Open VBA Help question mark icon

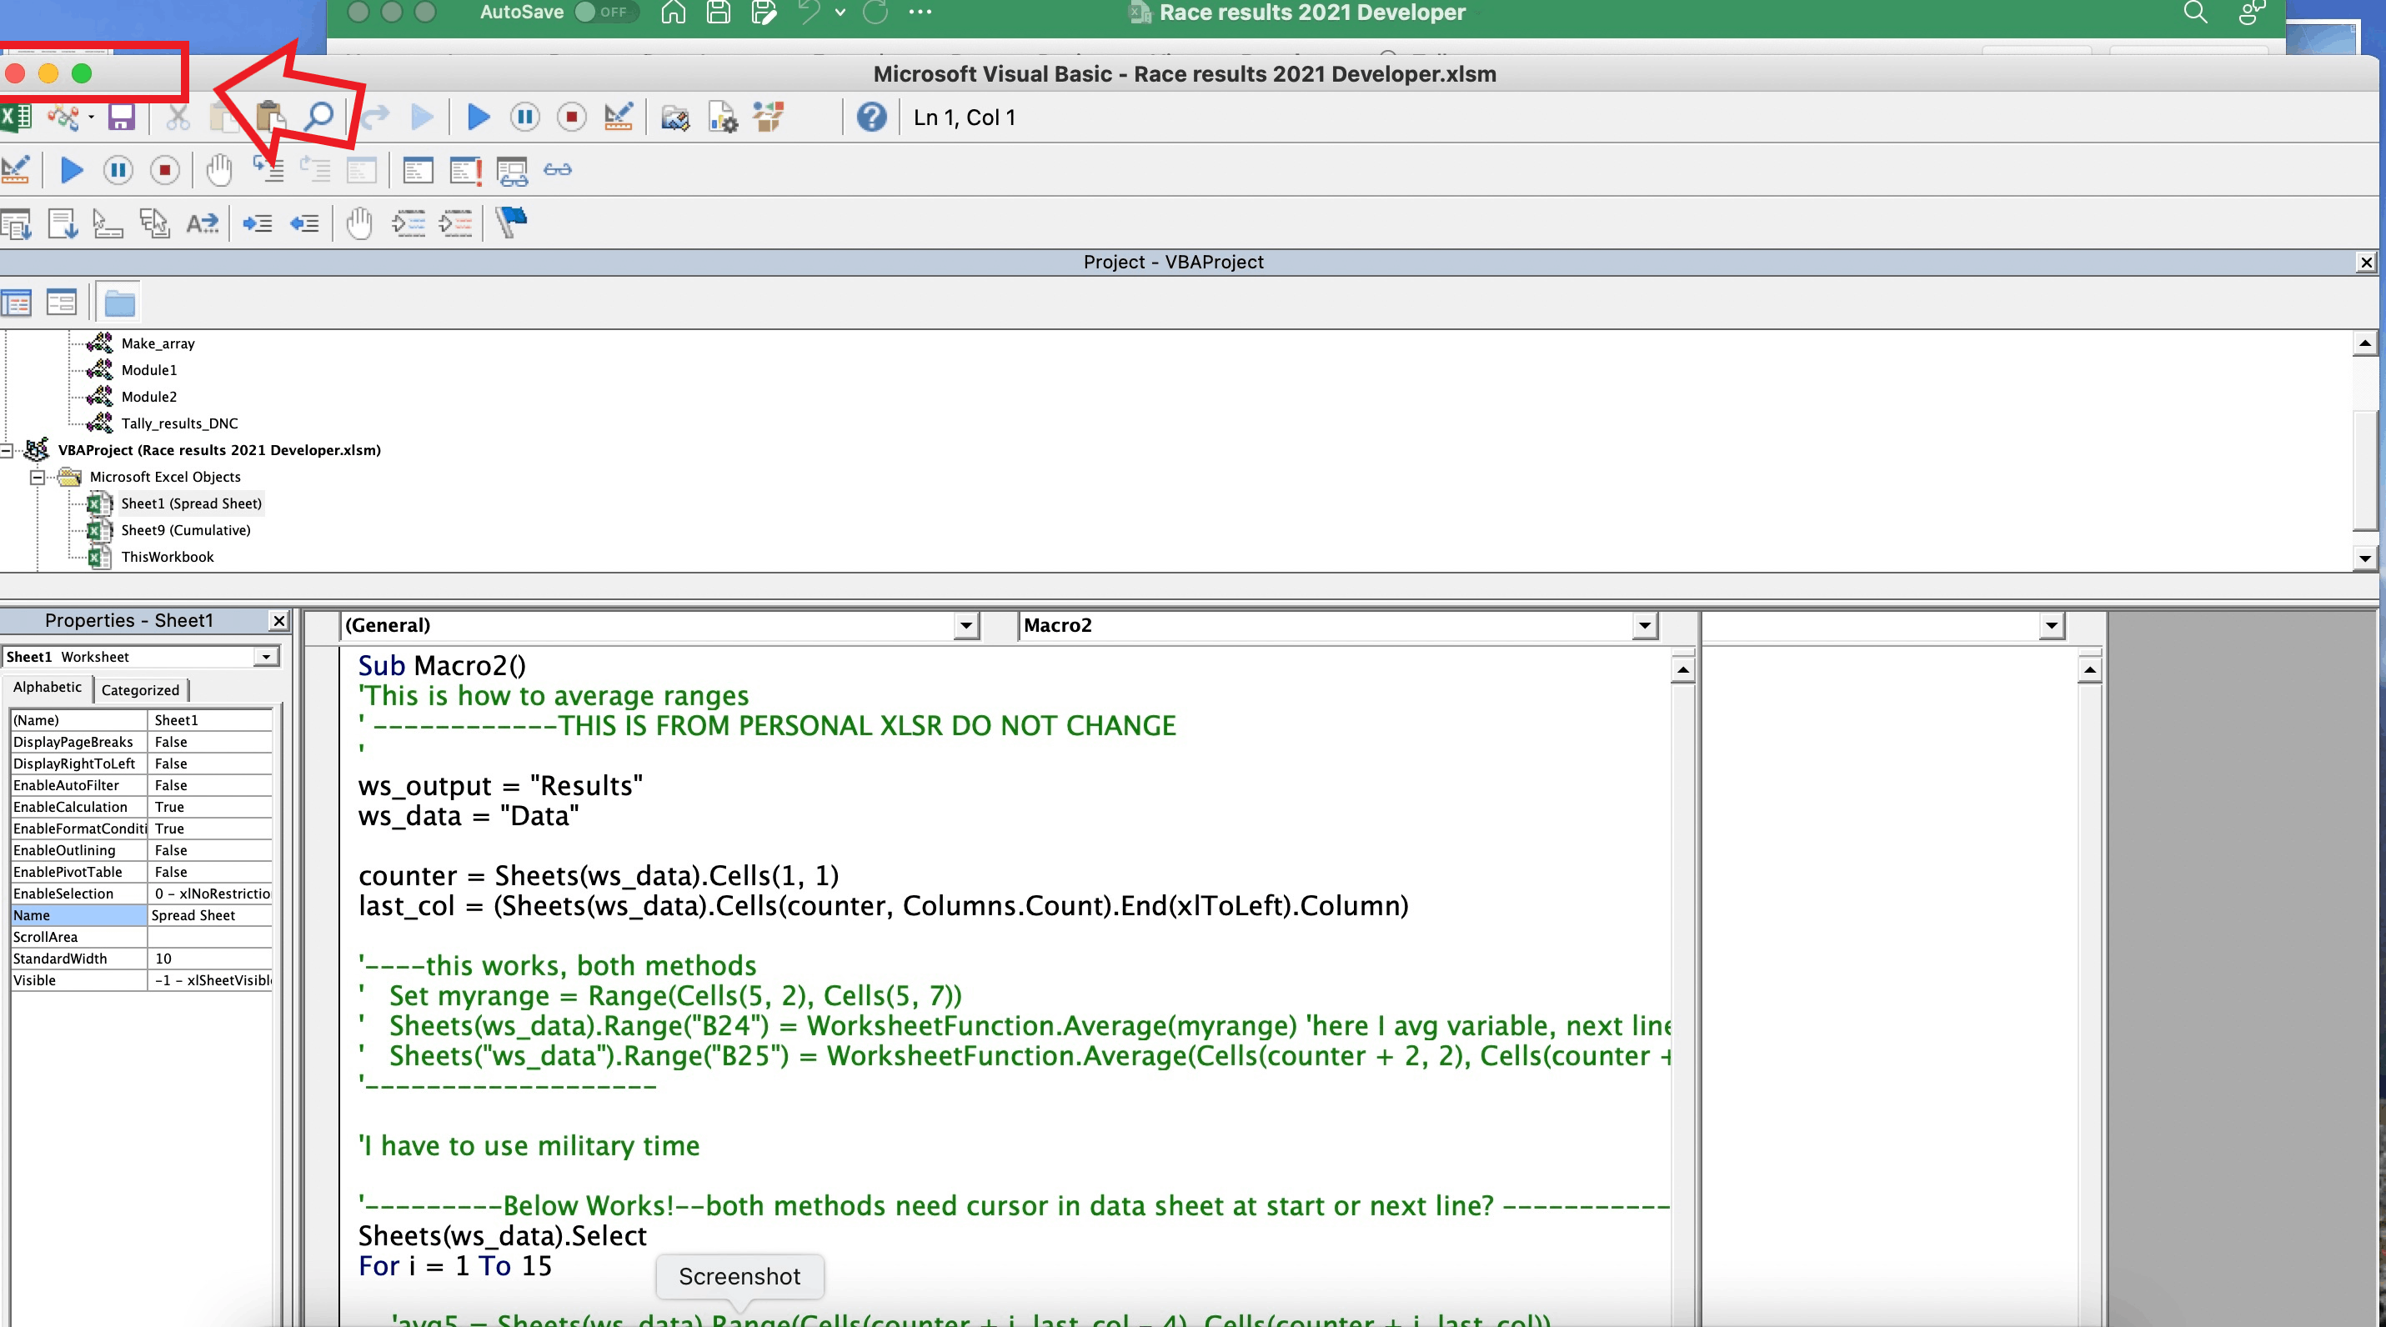click(x=870, y=118)
